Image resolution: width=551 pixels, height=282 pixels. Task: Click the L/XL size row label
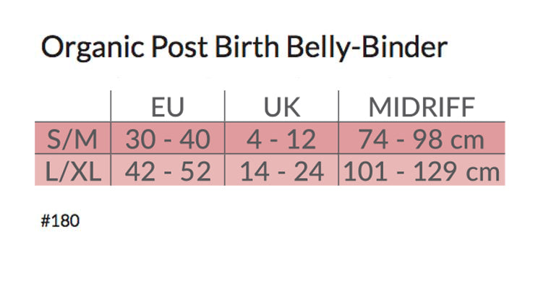click(74, 171)
